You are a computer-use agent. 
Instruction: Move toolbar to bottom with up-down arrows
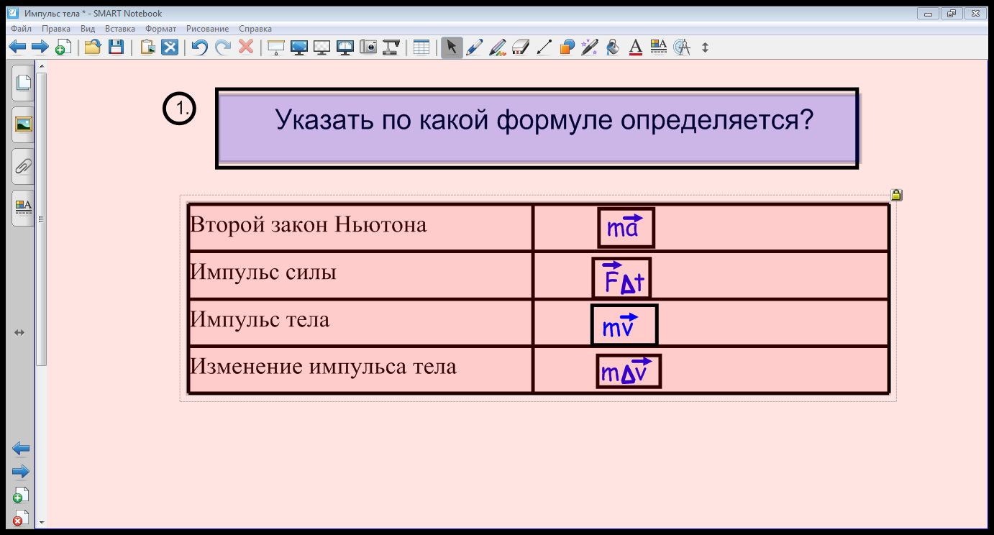[x=705, y=47]
